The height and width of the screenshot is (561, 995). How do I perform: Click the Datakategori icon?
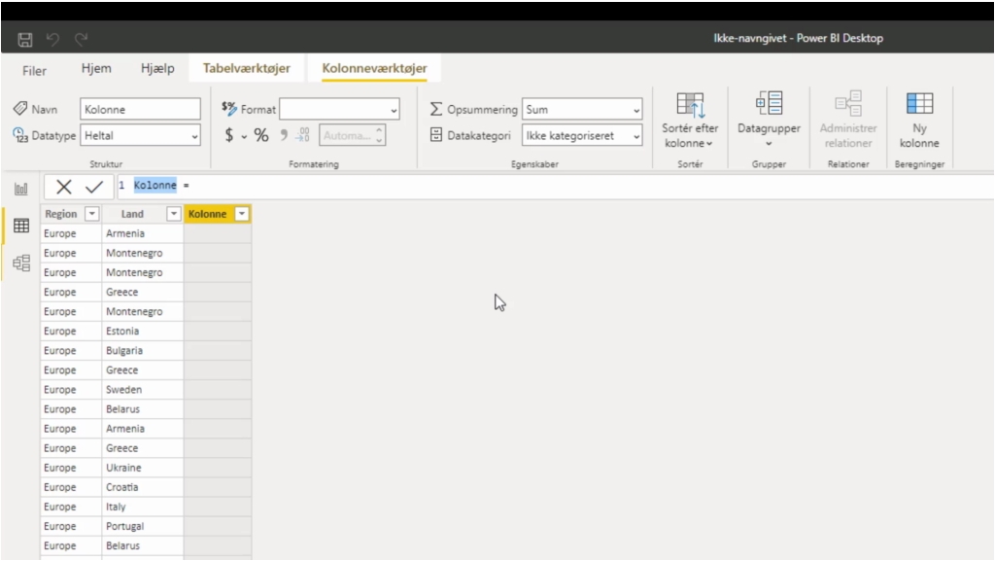[436, 134]
